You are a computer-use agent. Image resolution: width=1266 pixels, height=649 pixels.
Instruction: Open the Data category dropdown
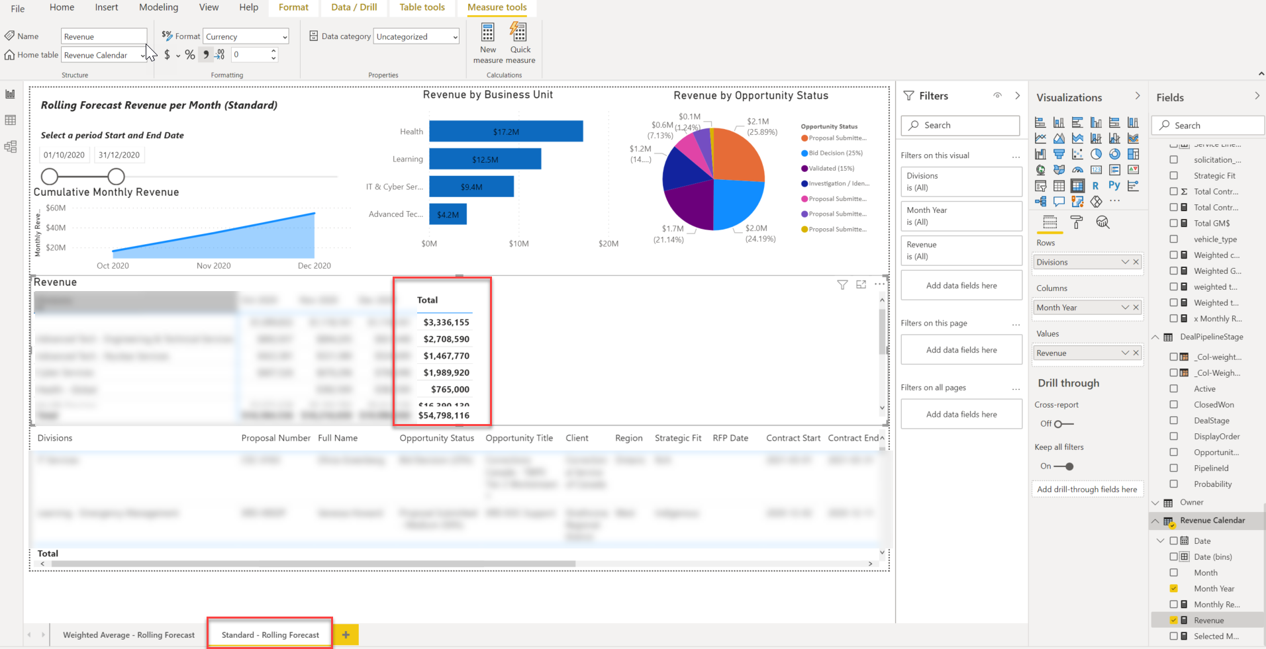click(416, 36)
